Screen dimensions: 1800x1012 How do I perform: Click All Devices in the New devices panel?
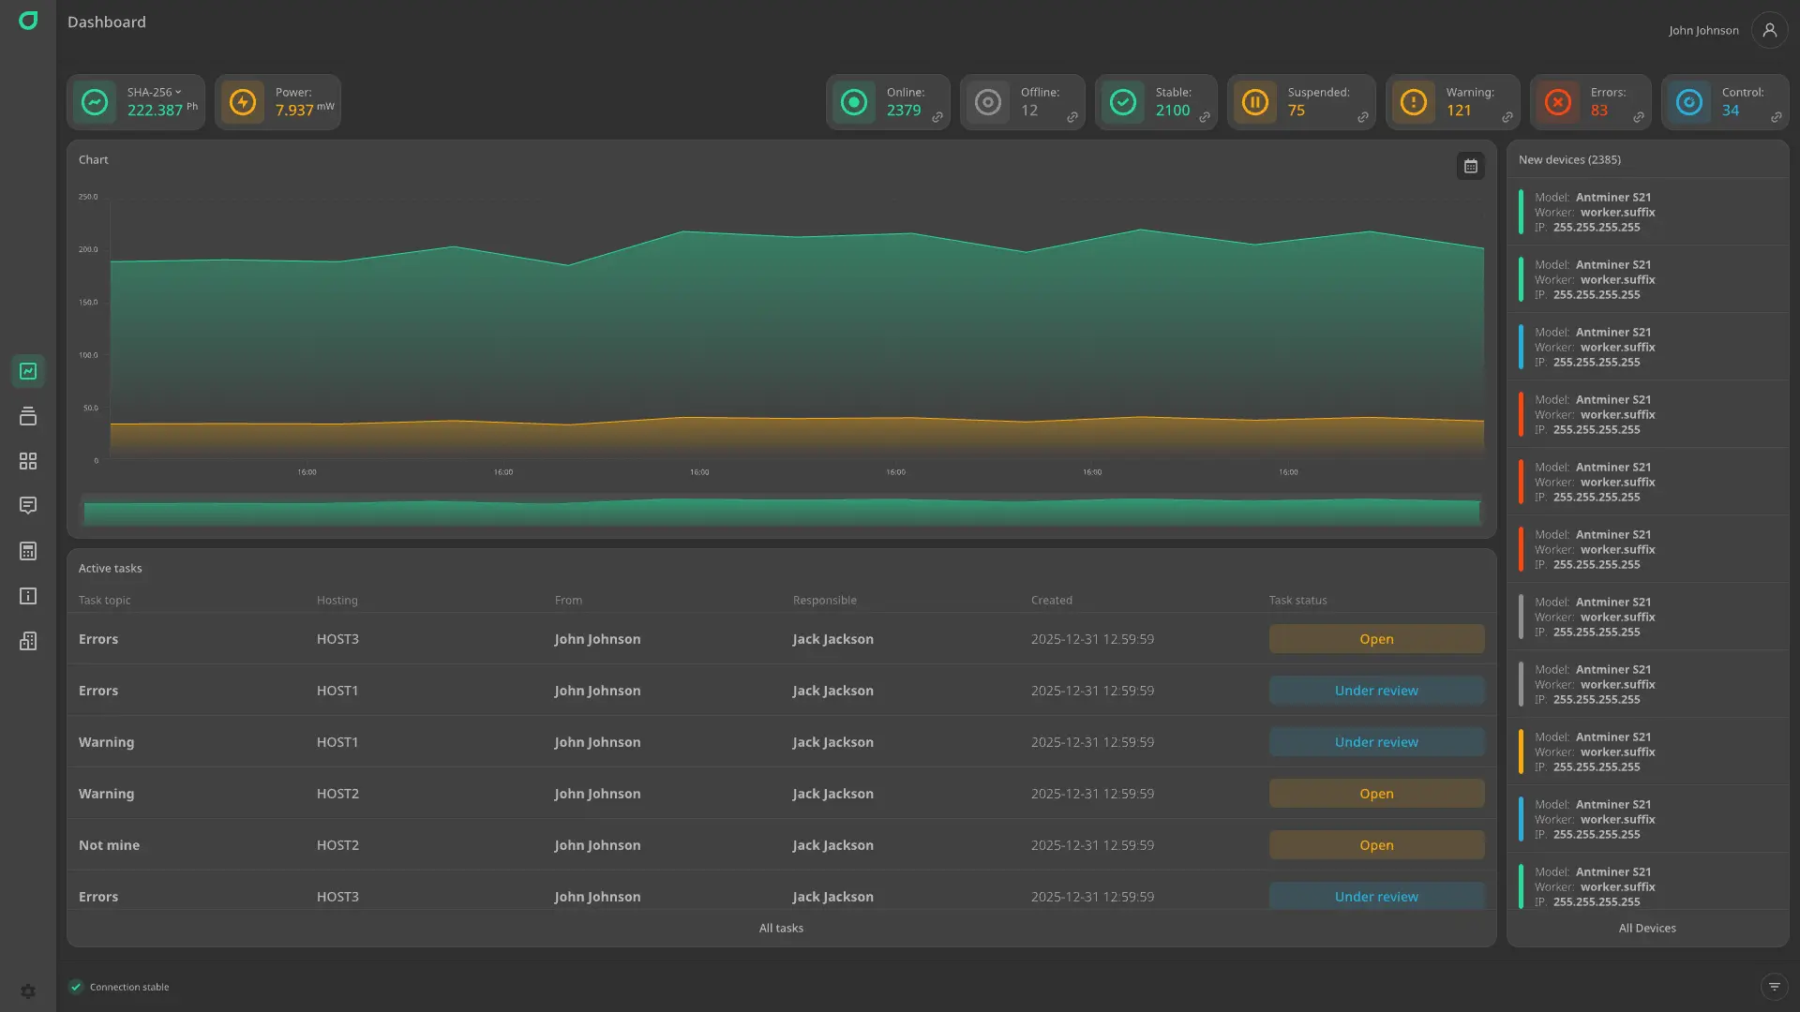pyautogui.click(x=1647, y=928)
